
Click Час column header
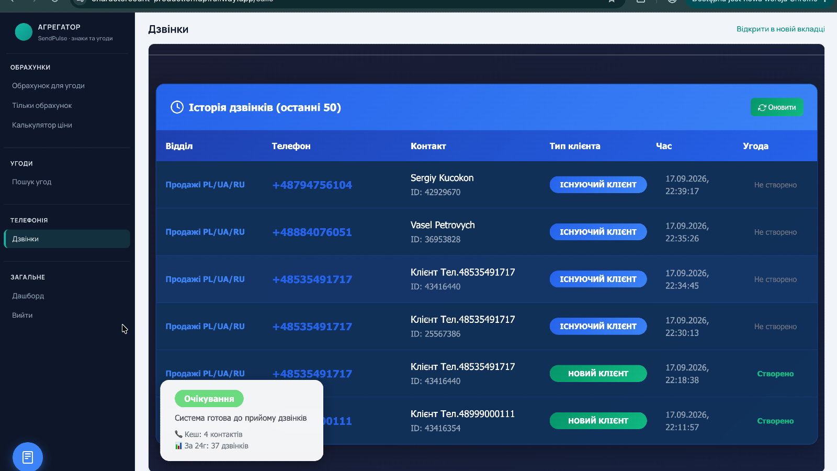[x=664, y=146]
